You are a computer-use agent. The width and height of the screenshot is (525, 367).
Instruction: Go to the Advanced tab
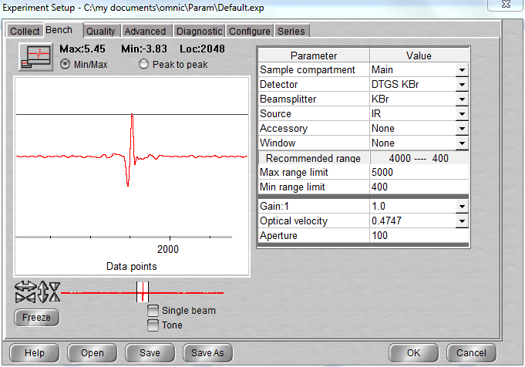click(x=145, y=32)
